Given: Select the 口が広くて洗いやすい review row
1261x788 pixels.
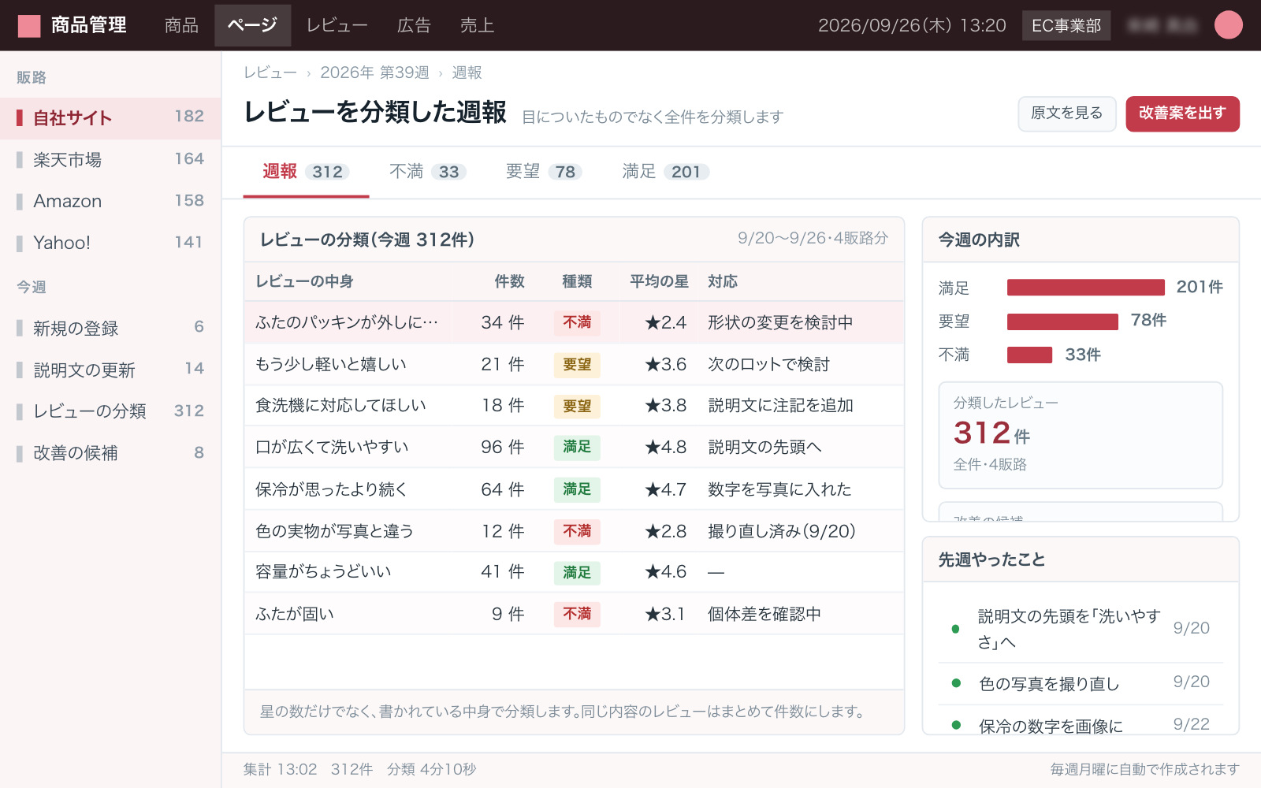Looking at the screenshot, I should coord(574,448).
